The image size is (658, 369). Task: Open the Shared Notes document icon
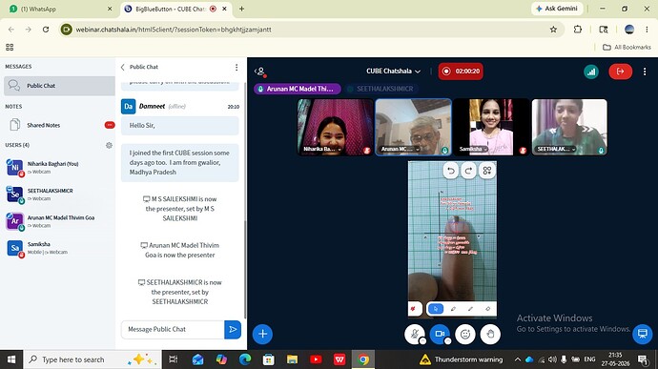click(14, 125)
